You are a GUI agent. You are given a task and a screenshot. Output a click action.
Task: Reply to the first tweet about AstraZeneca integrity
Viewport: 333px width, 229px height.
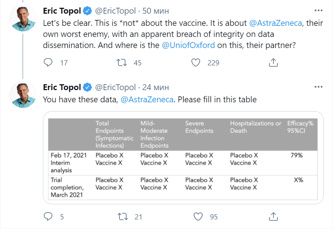click(48, 63)
